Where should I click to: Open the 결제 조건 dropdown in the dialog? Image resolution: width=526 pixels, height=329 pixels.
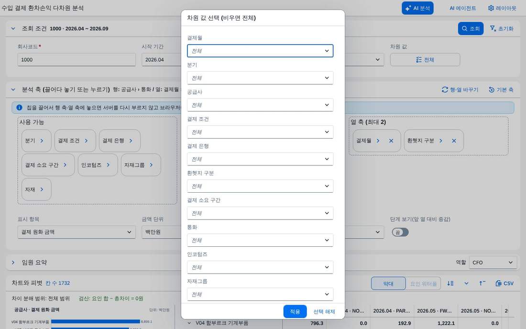pos(260,132)
